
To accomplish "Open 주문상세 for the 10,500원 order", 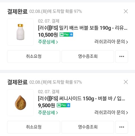I will [48, 42].
